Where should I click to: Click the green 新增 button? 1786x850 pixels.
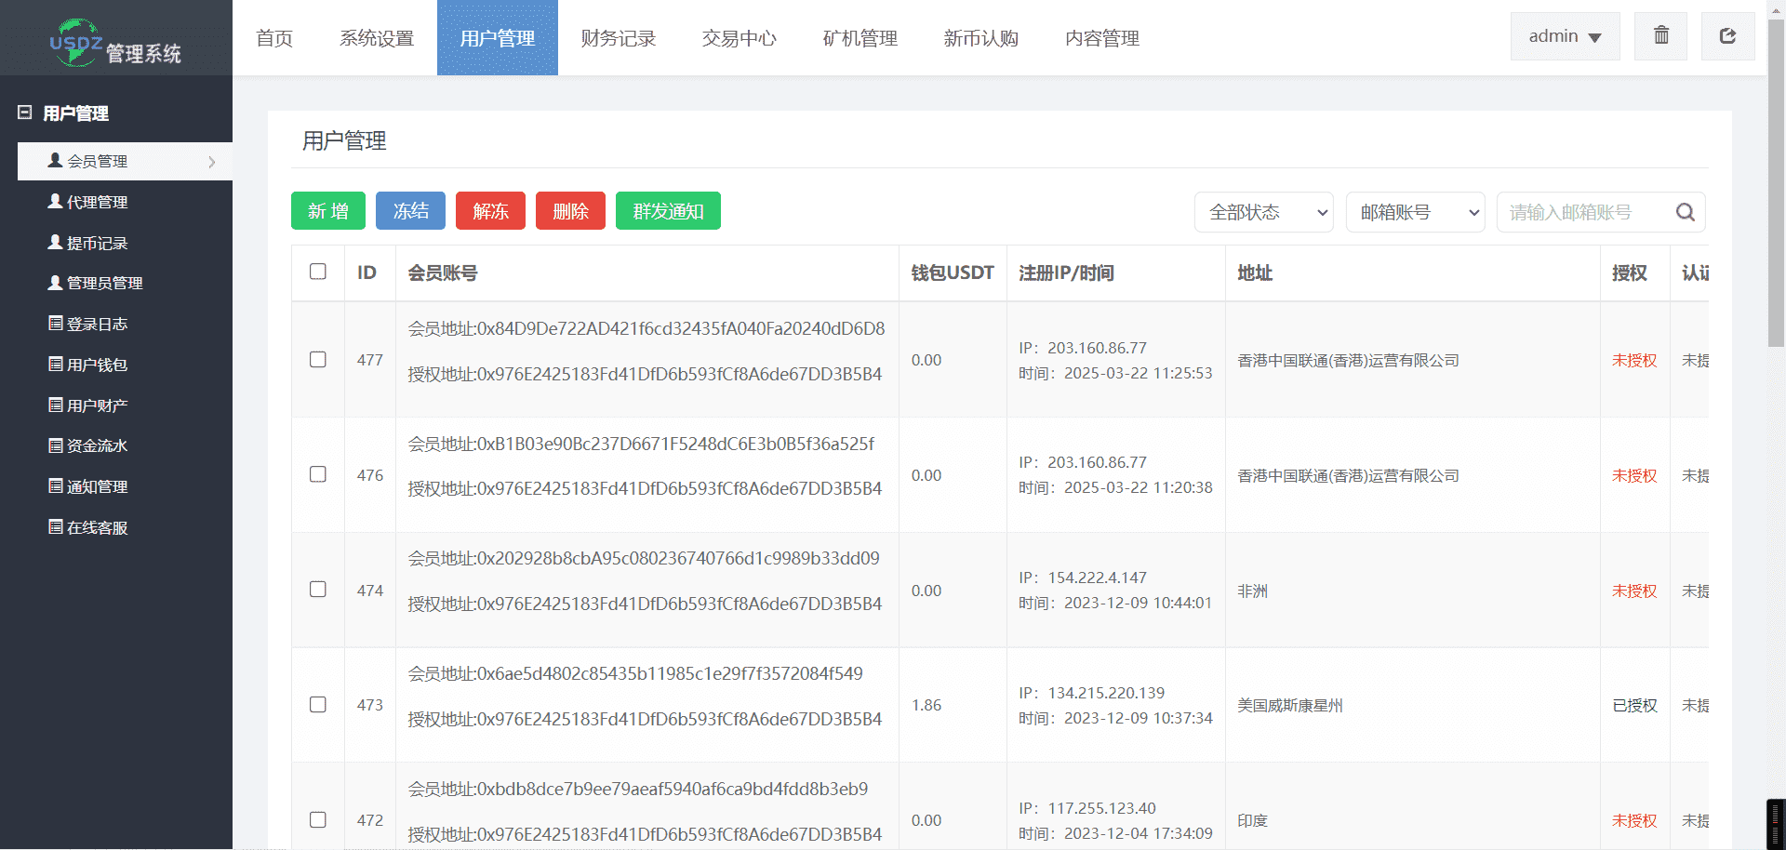click(328, 211)
